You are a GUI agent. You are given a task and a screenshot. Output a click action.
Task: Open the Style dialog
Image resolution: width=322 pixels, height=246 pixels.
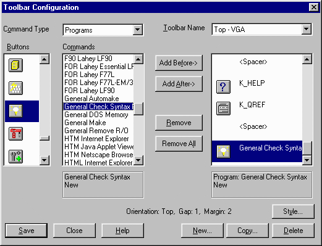tap(293, 211)
